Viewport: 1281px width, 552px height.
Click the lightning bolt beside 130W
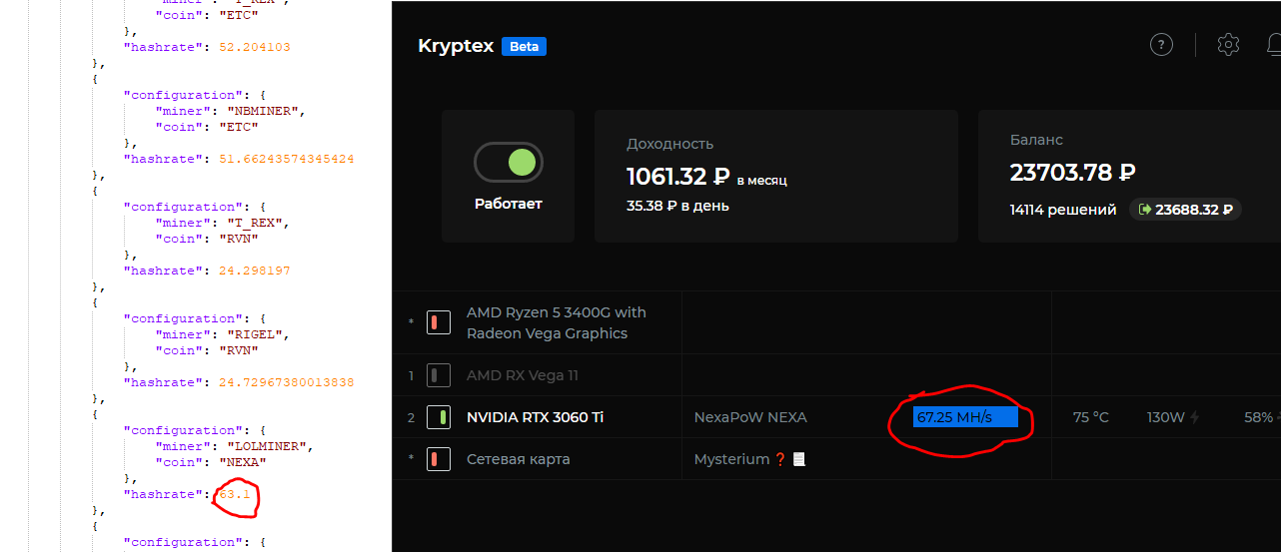tap(1194, 417)
